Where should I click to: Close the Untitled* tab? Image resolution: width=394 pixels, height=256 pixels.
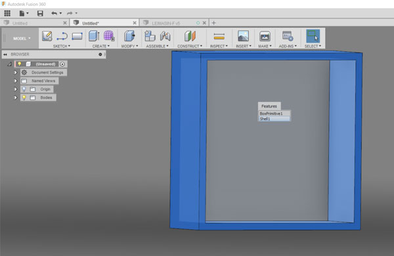pyautogui.click(x=135, y=23)
